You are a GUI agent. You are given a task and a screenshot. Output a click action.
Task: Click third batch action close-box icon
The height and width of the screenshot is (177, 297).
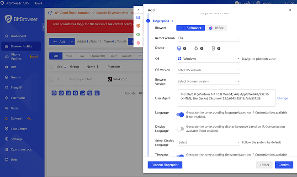click(x=69, y=93)
